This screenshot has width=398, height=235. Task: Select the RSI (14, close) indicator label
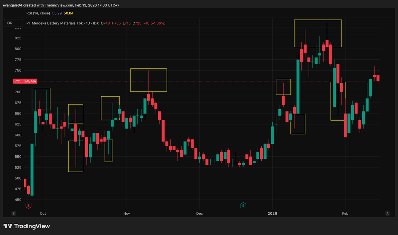coord(38,13)
